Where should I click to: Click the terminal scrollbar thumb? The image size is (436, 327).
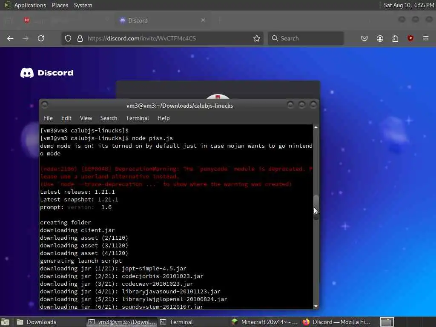pos(316,207)
